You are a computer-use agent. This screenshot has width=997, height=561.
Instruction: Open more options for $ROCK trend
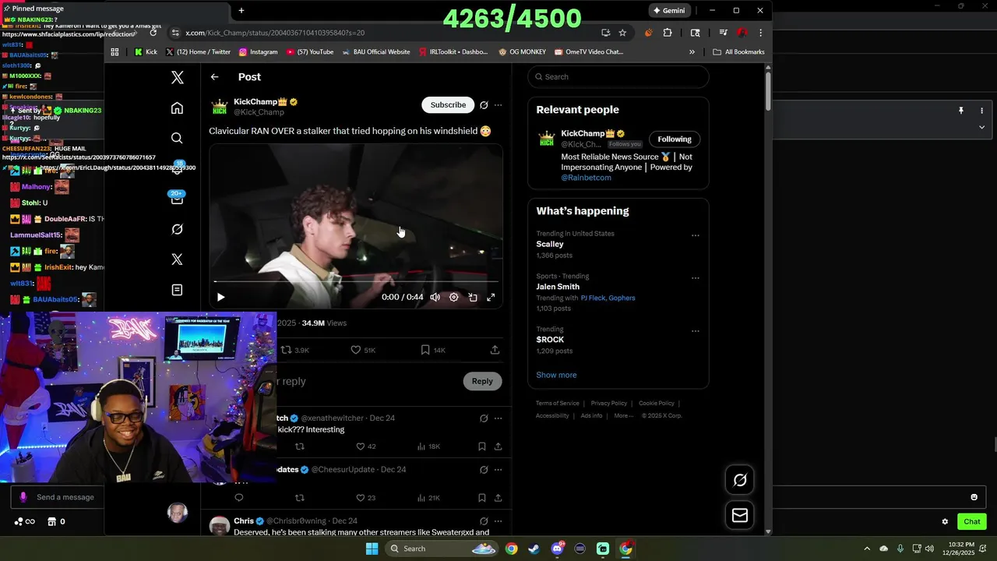click(696, 331)
